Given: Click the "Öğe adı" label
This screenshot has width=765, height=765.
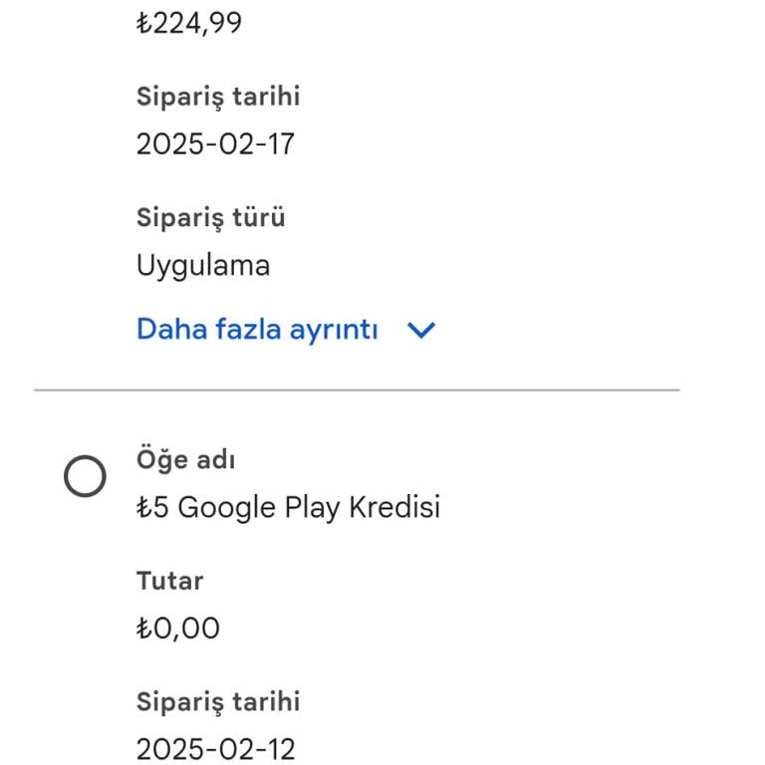Looking at the screenshot, I should [x=186, y=460].
